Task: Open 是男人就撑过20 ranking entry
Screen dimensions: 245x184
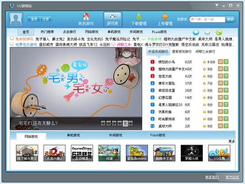Action: [x=170, y=105]
